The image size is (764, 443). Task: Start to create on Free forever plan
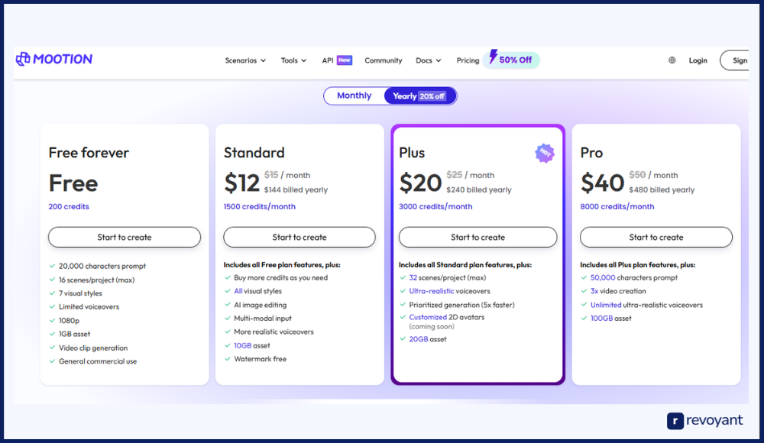point(125,237)
